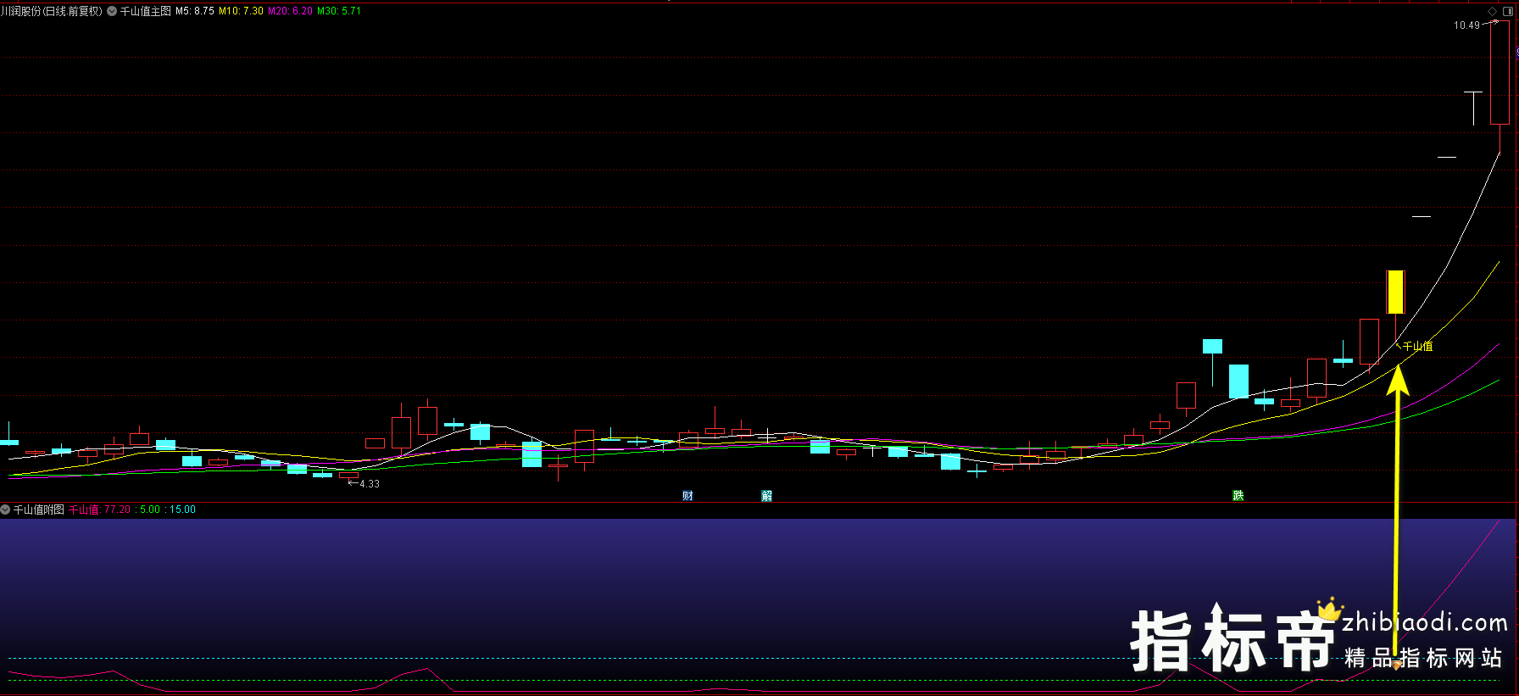Click the M10: 7.30 moving average label
The width and height of the screenshot is (1519, 696).
241,11
